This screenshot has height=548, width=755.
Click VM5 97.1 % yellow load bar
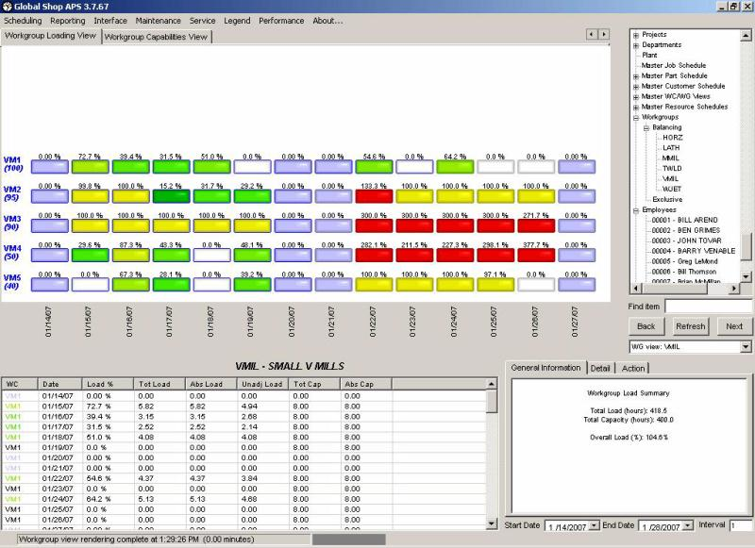pos(495,284)
